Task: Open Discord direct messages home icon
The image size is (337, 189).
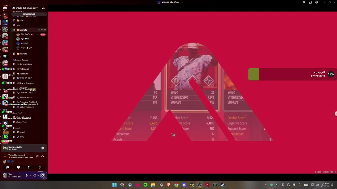Action: pyautogui.click(x=5, y=8)
